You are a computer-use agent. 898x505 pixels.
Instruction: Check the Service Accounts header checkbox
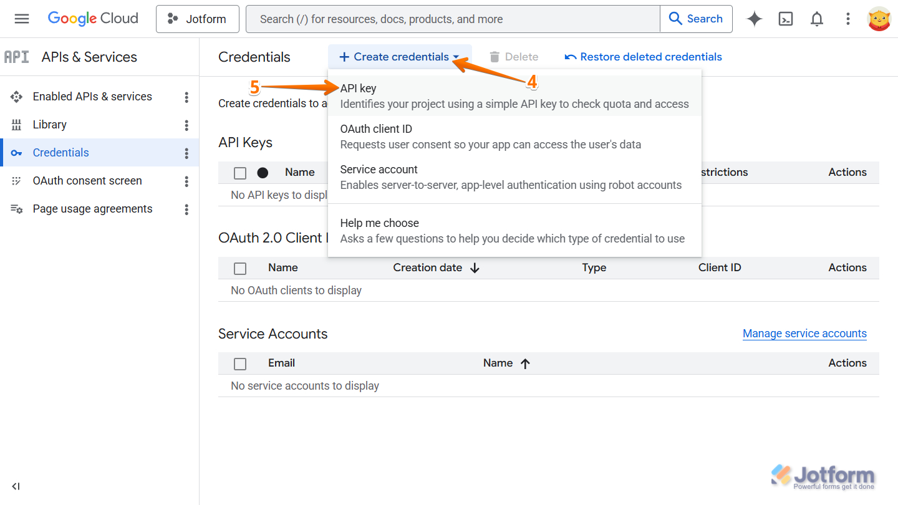point(240,363)
